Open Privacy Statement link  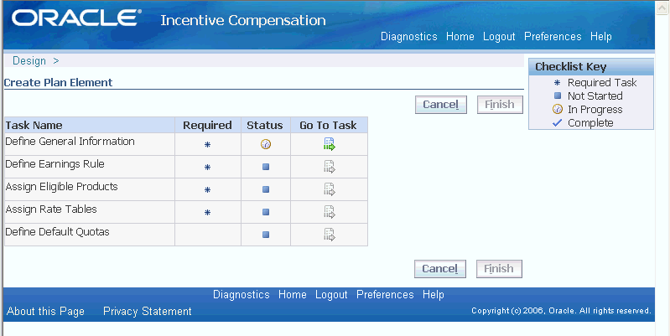tap(148, 311)
